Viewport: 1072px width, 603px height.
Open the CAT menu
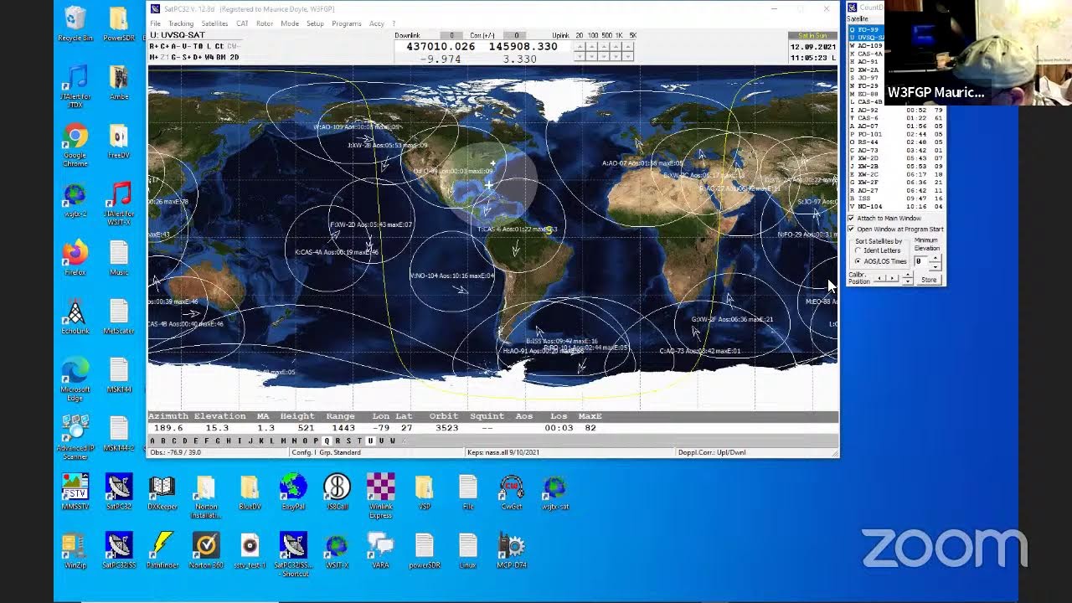pos(242,23)
